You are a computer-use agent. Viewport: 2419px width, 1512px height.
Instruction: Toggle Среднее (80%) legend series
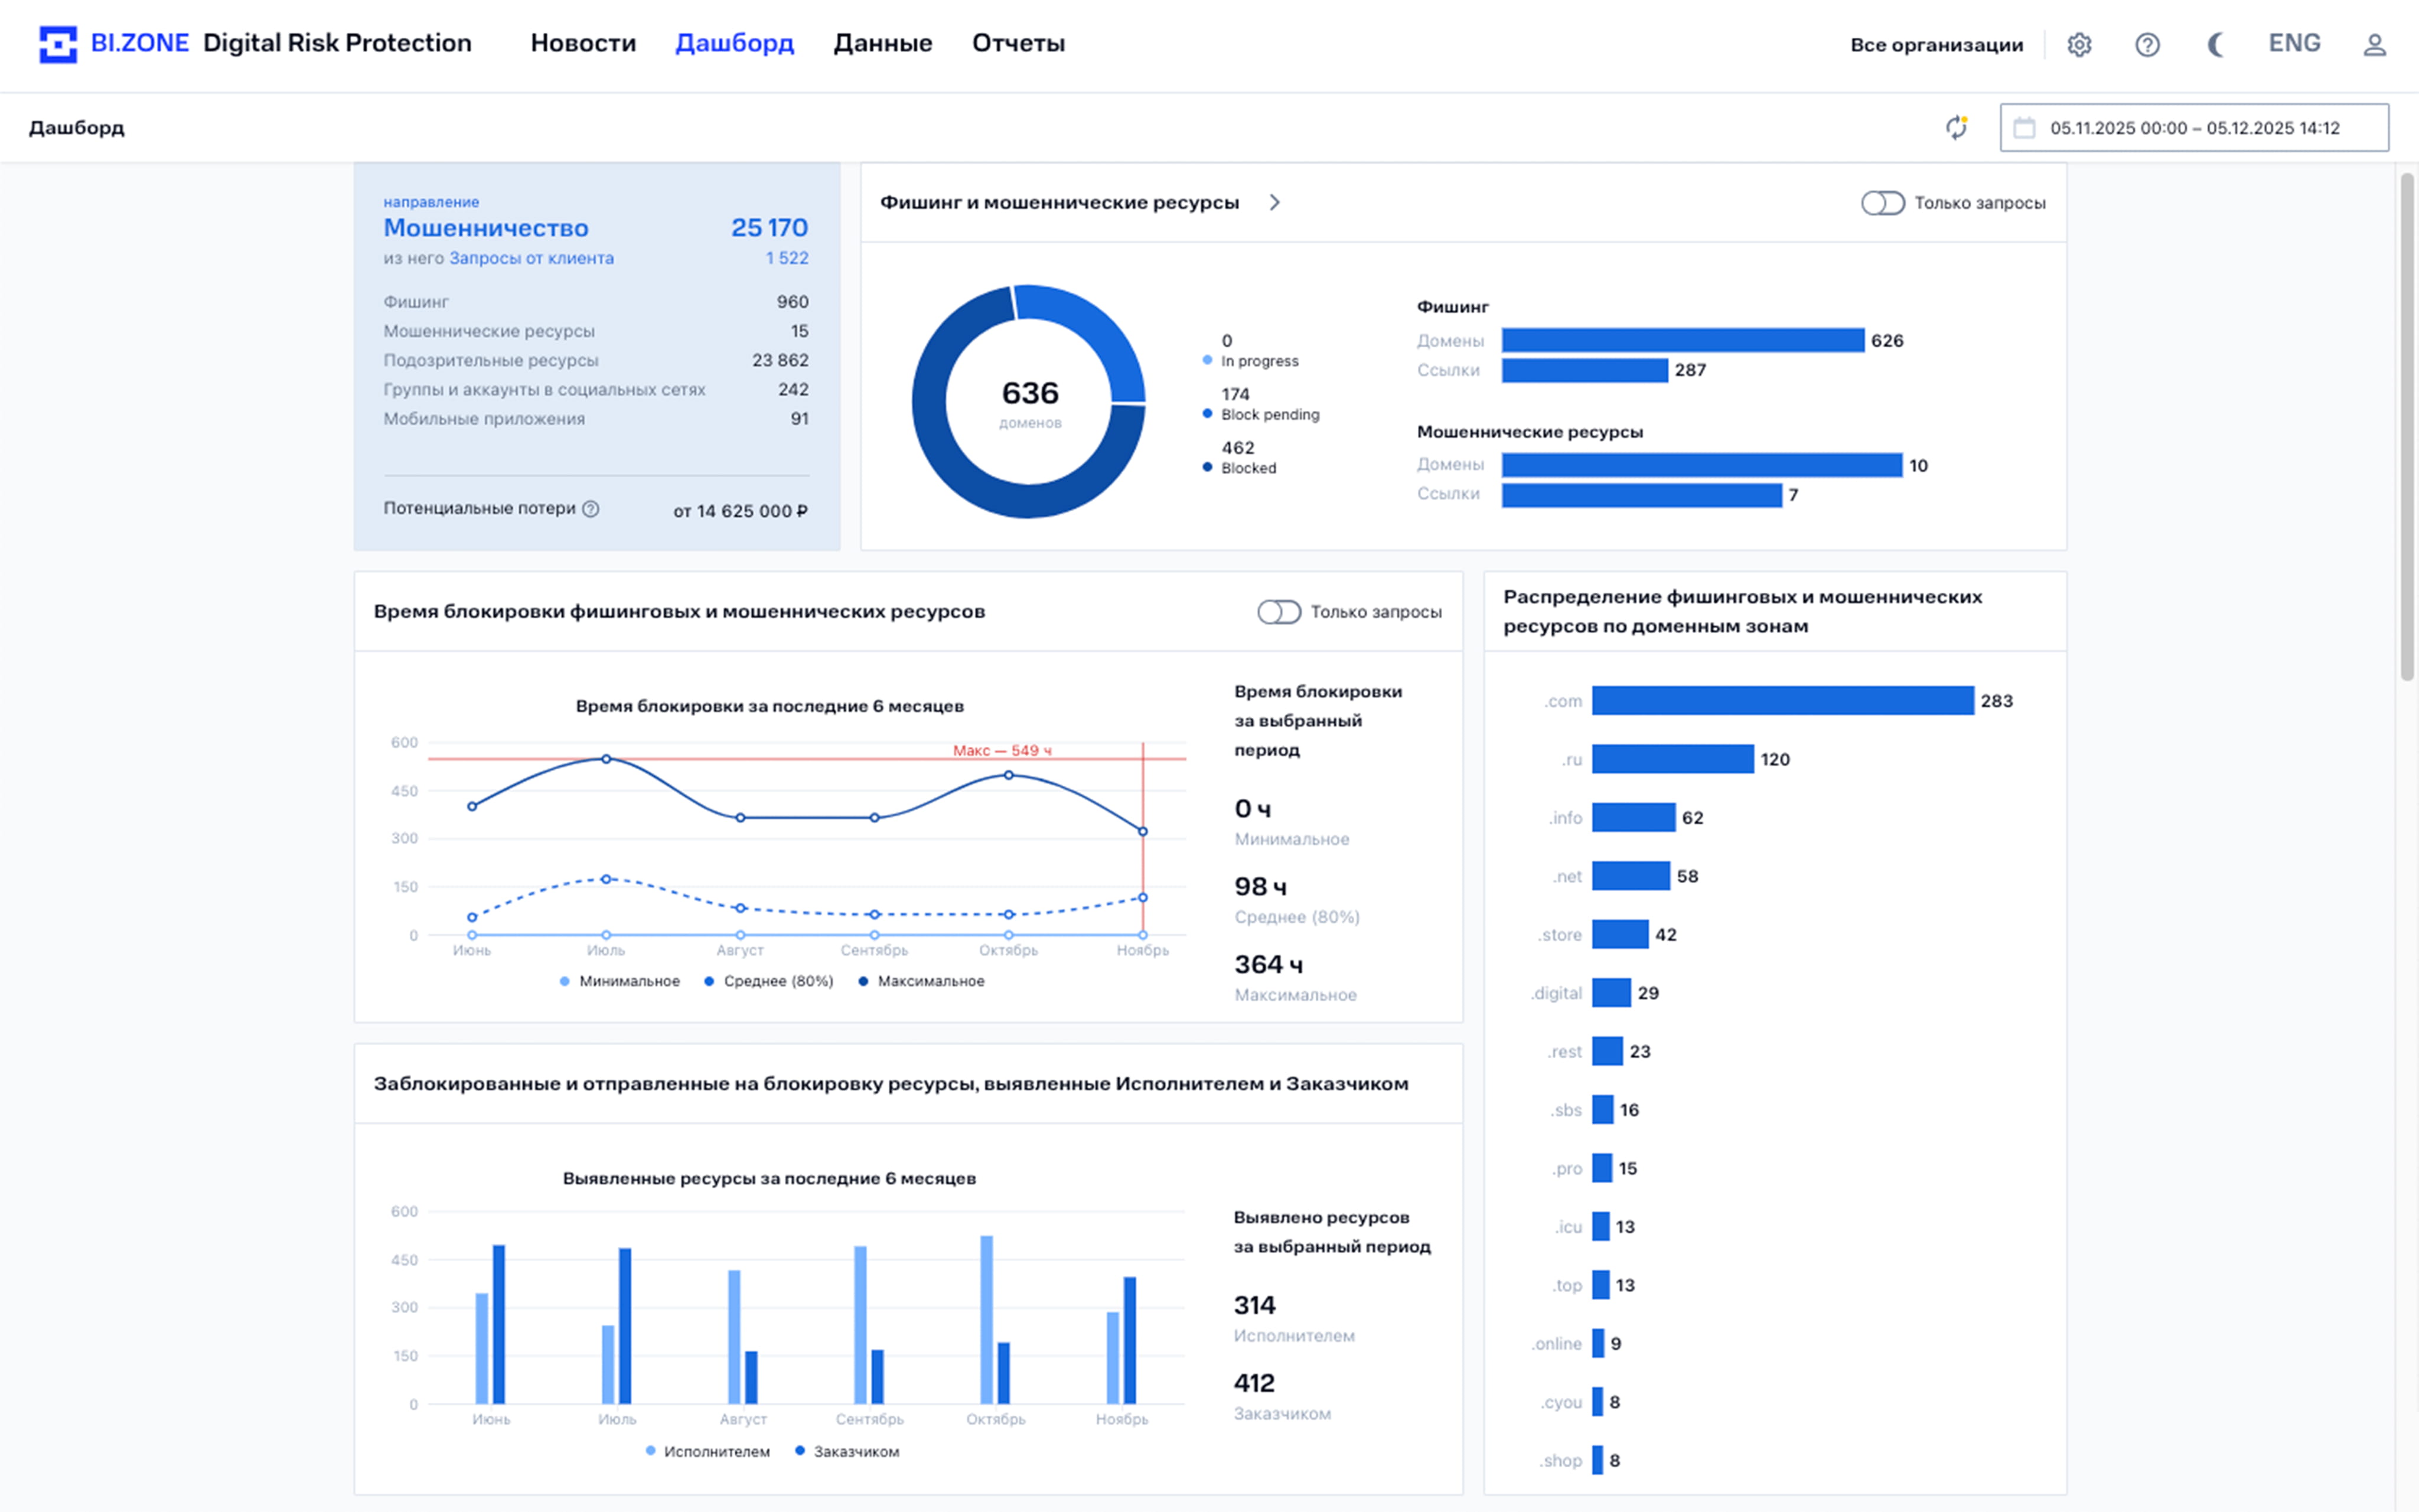click(768, 981)
